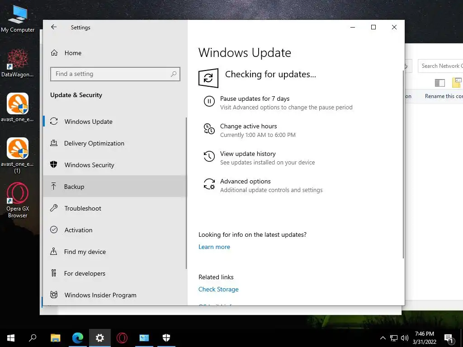The width and height of the screenshot is (463, 347).
Task: Open Windows Security section
Action: click(x=114, y=165)
